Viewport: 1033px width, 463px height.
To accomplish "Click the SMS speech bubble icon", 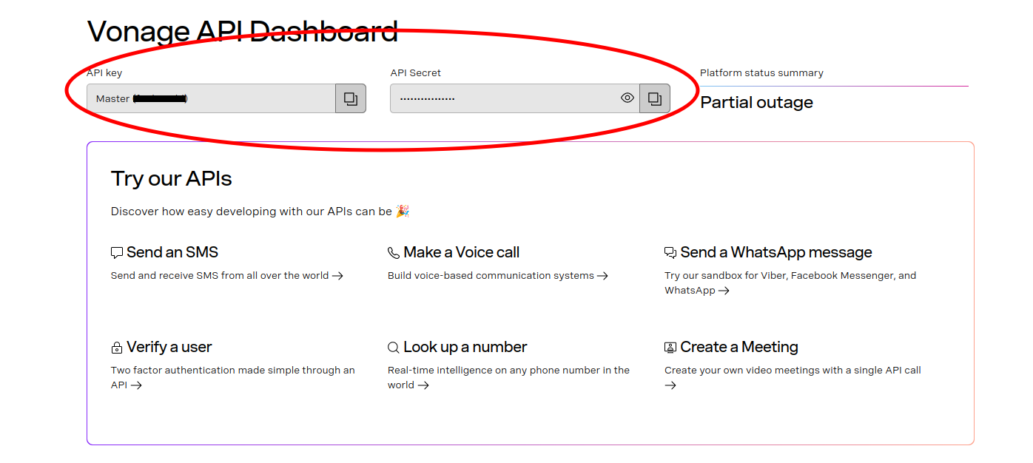I will click(117, 253).
